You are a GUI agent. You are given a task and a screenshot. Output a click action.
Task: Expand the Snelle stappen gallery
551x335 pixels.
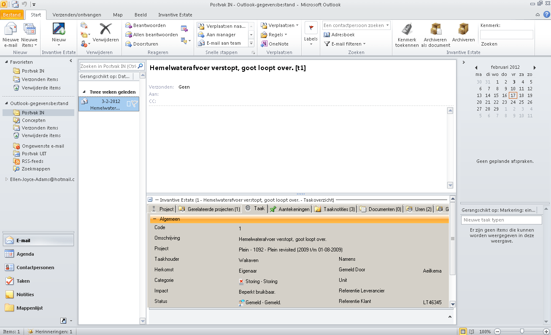(251, 43)
